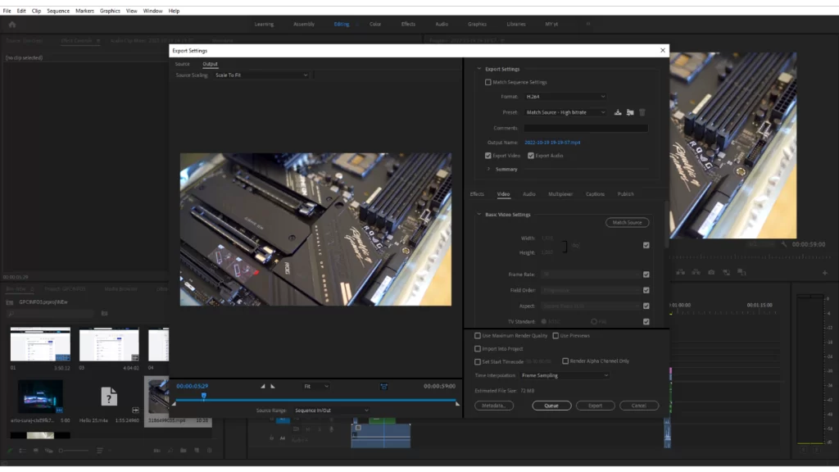Viewport: 839px width, 472px height.
Task: Click the Delete Preset trash icon
Action: tap(642, 112)
